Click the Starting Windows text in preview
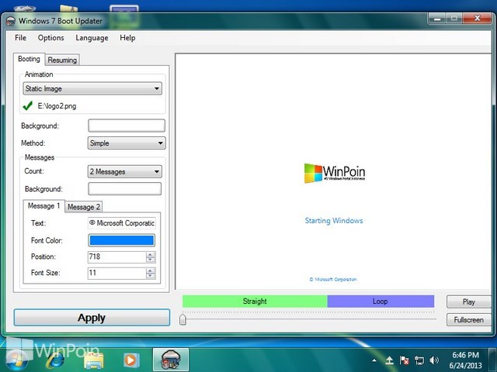 click(334, 220)
